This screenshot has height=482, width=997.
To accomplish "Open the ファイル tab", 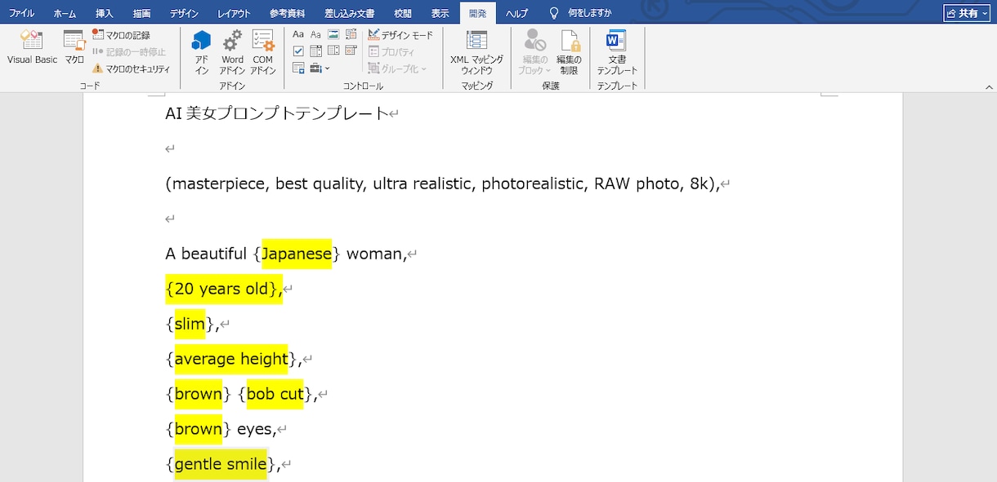I will pos(22,13).
